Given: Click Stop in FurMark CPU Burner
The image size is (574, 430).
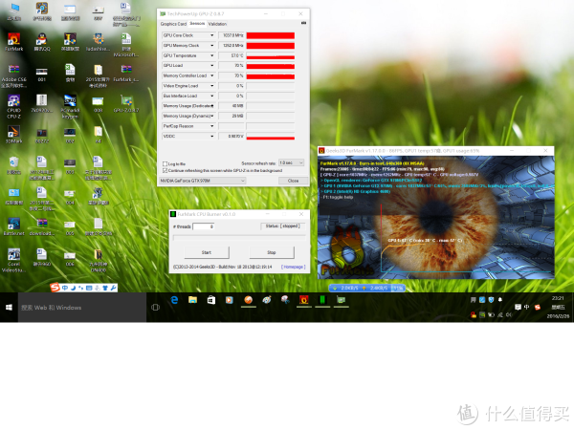Looking at the screenshot, I should point(272,252).
